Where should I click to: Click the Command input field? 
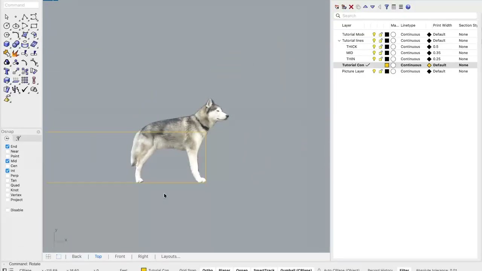21,5
